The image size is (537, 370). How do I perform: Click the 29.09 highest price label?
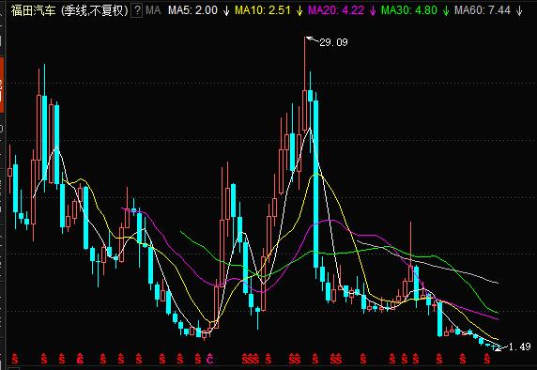coord(333,42)
